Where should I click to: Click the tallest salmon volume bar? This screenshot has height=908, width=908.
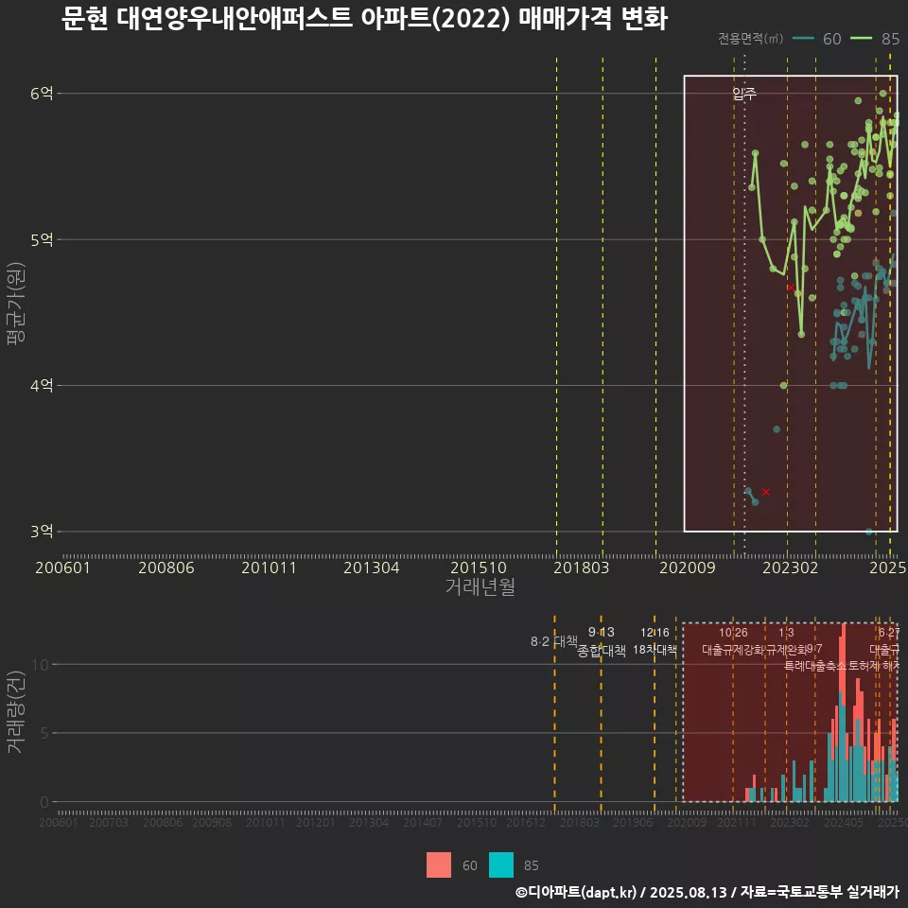click(x=844, y=664)
